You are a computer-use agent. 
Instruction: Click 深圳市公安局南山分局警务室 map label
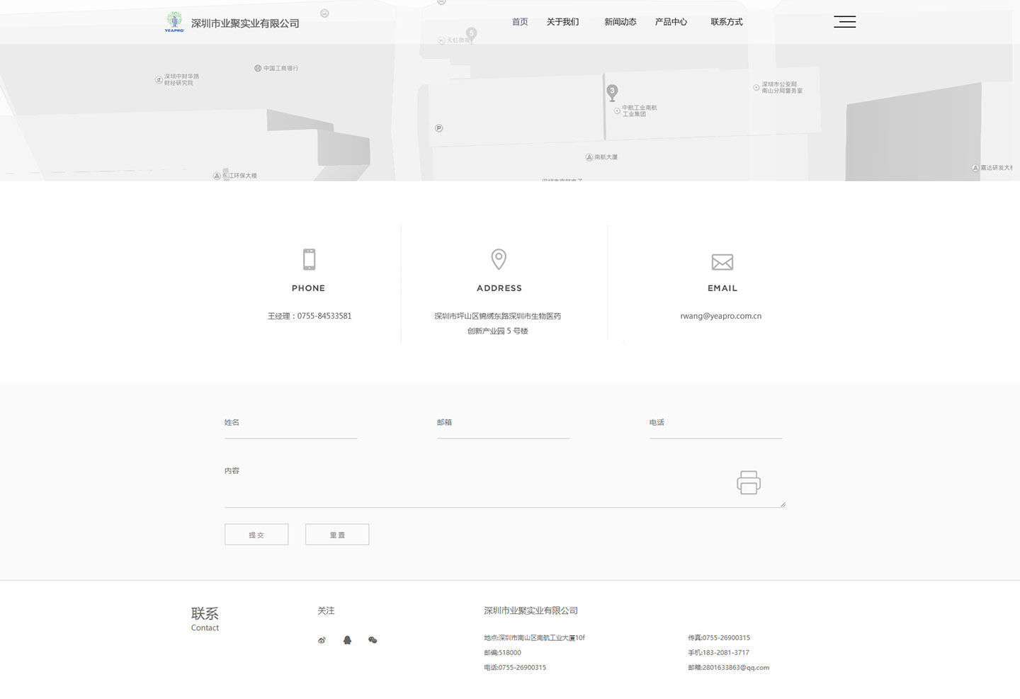tap(782, 87)
